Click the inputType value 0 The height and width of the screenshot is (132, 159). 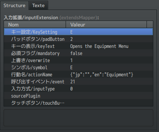[71, 89]
